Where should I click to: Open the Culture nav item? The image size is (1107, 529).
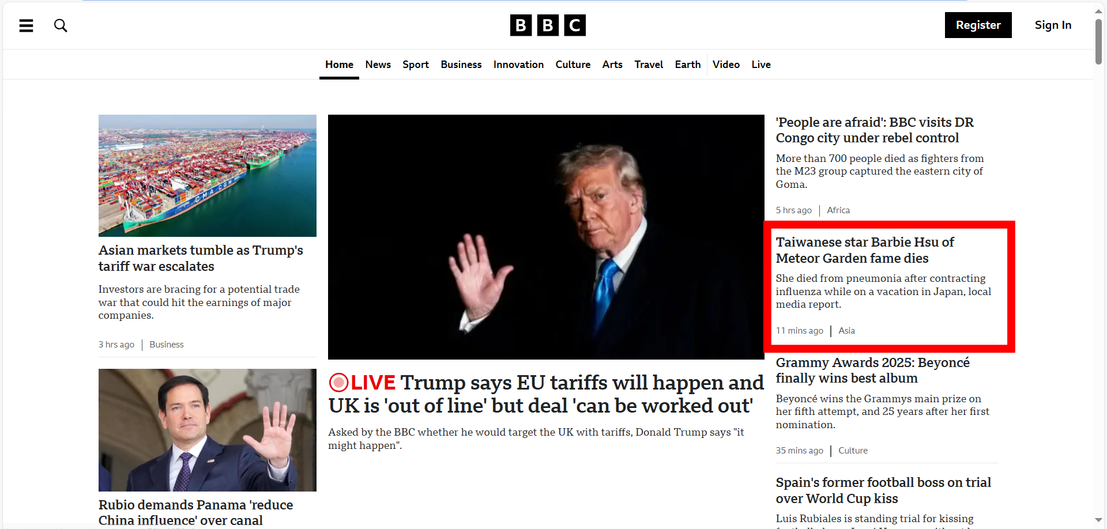[573, 65]
